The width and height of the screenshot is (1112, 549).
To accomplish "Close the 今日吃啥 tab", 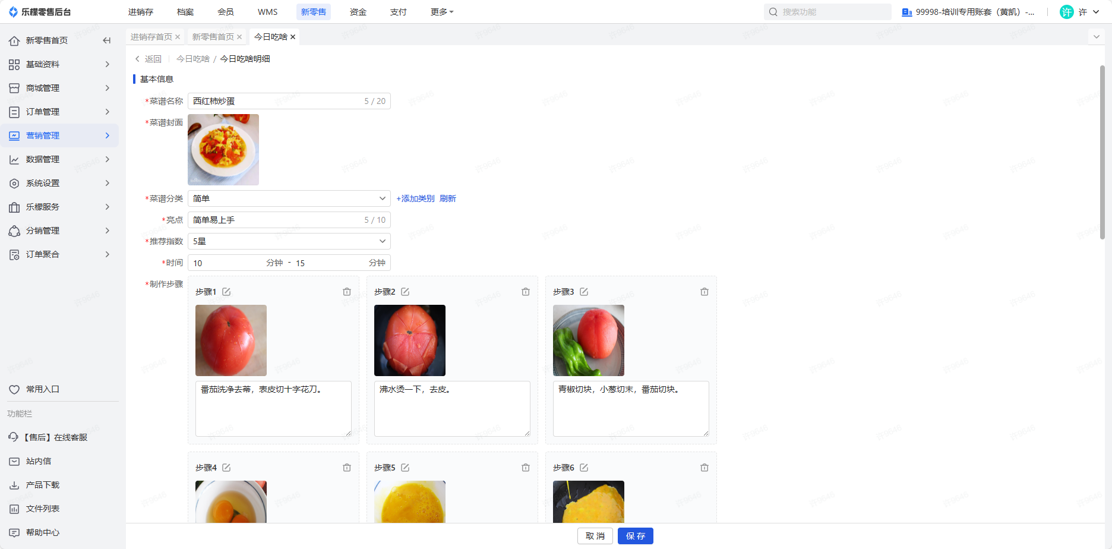I will click(x=293, y=37).
